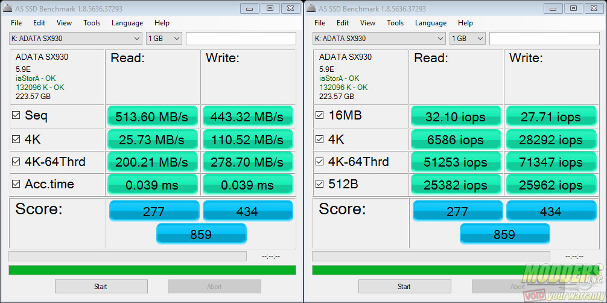Click the 443.32 MB/s Seq write result
The width and height of the screenshot is (607, 303).
coord(248,116)
